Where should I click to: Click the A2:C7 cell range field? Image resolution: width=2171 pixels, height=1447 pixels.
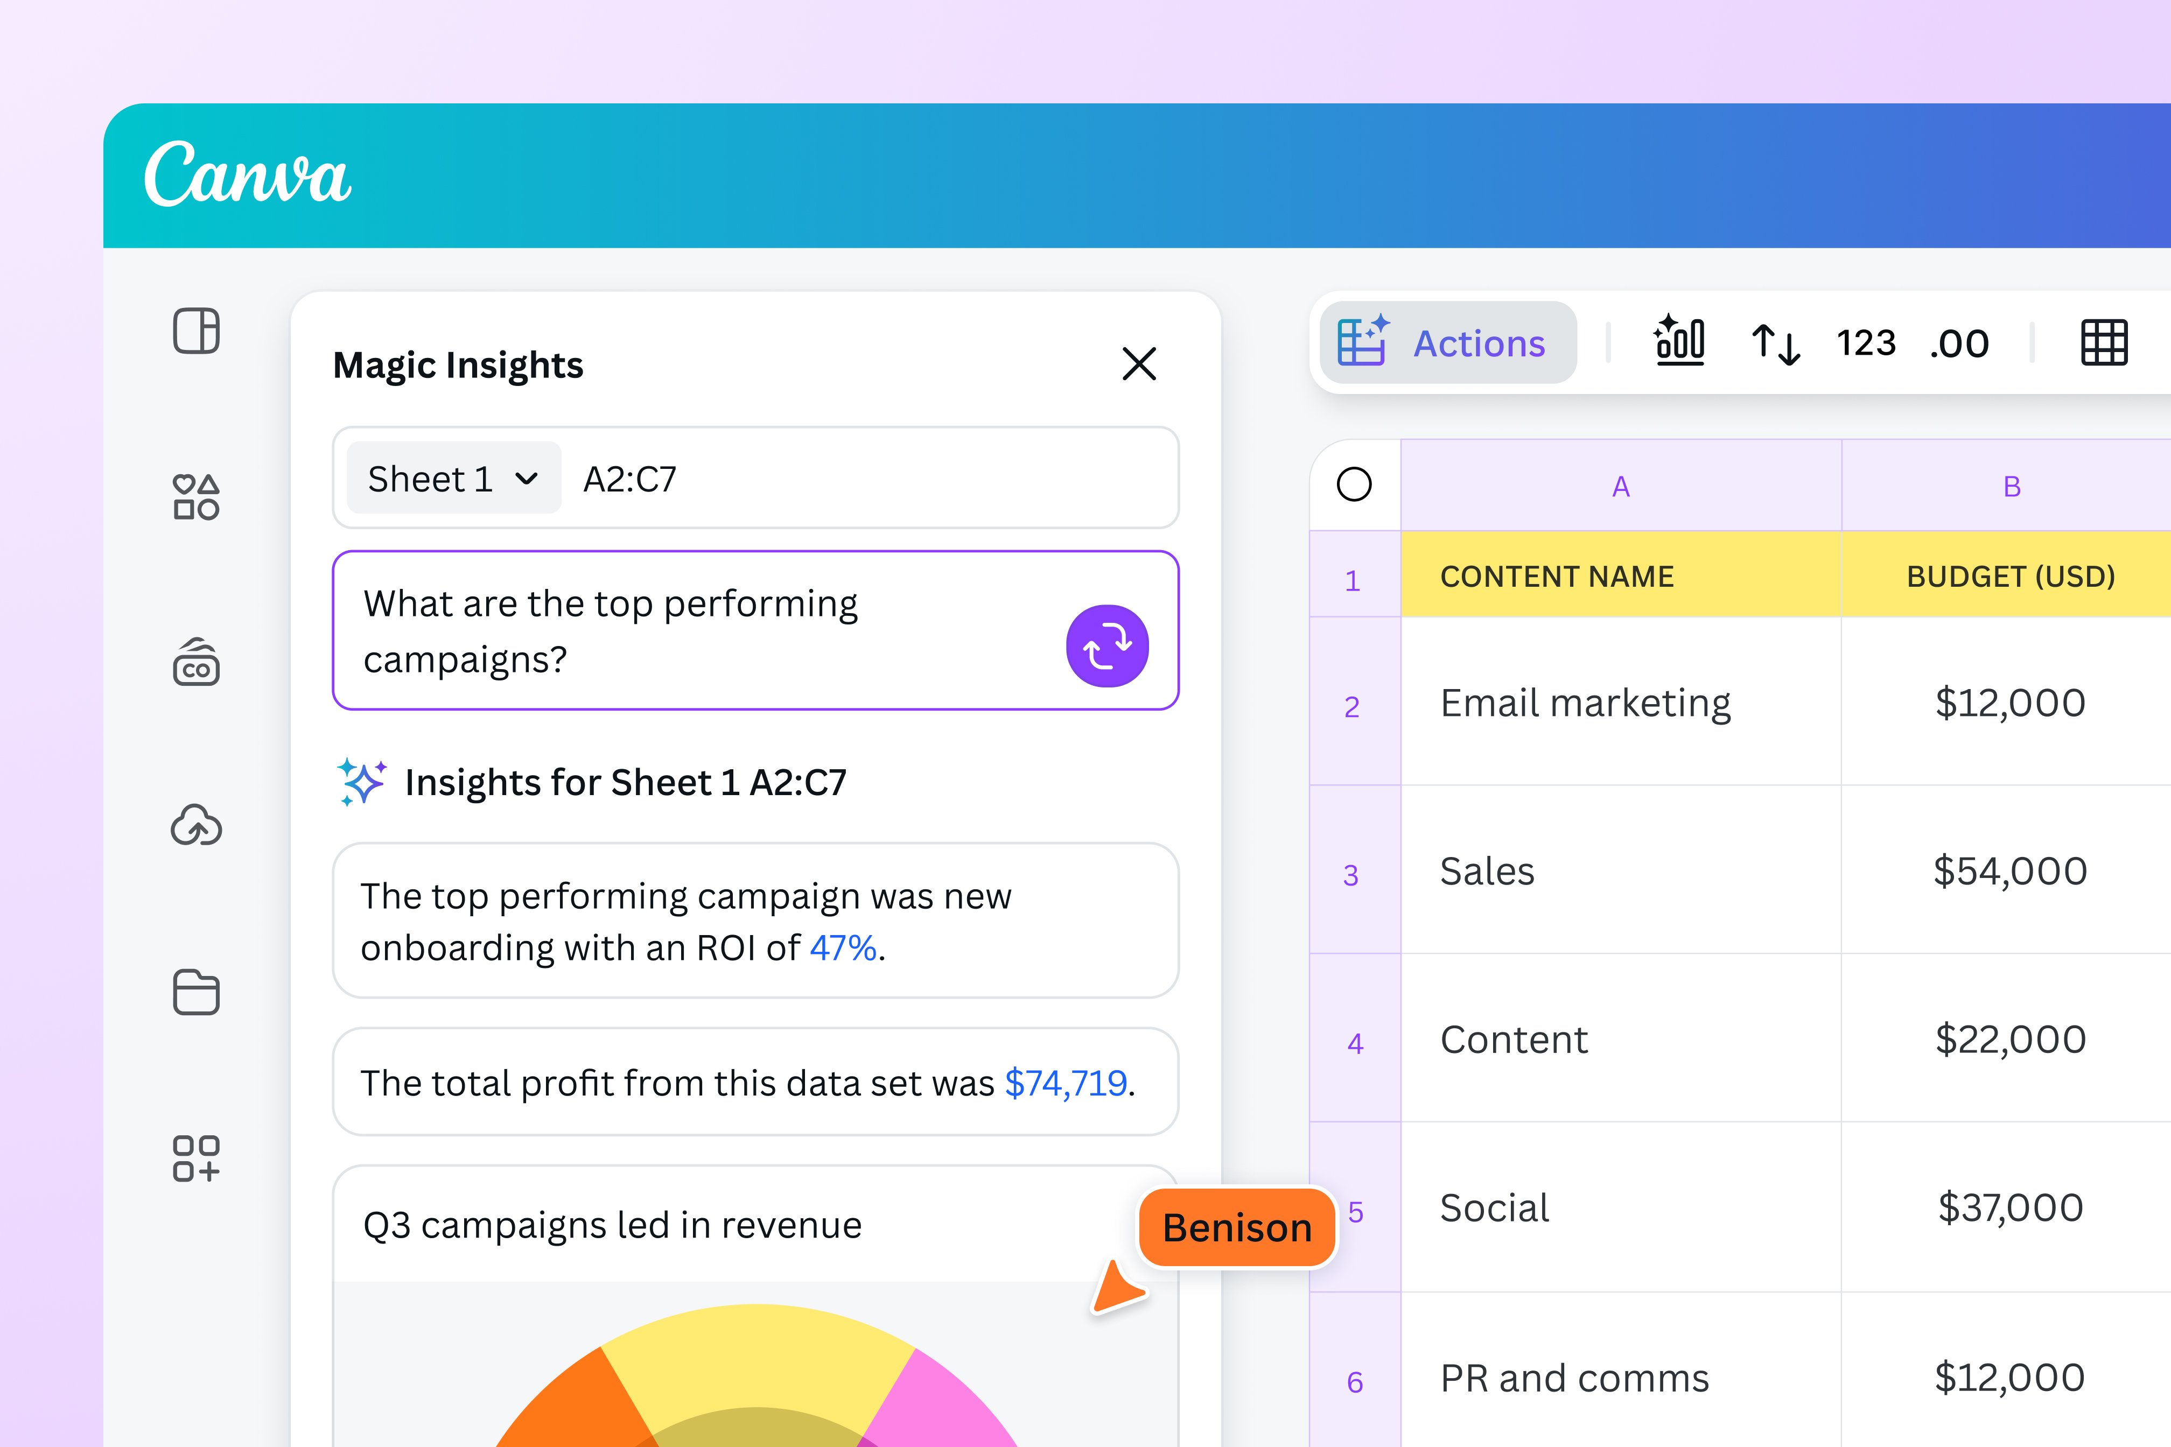[631, 477]
